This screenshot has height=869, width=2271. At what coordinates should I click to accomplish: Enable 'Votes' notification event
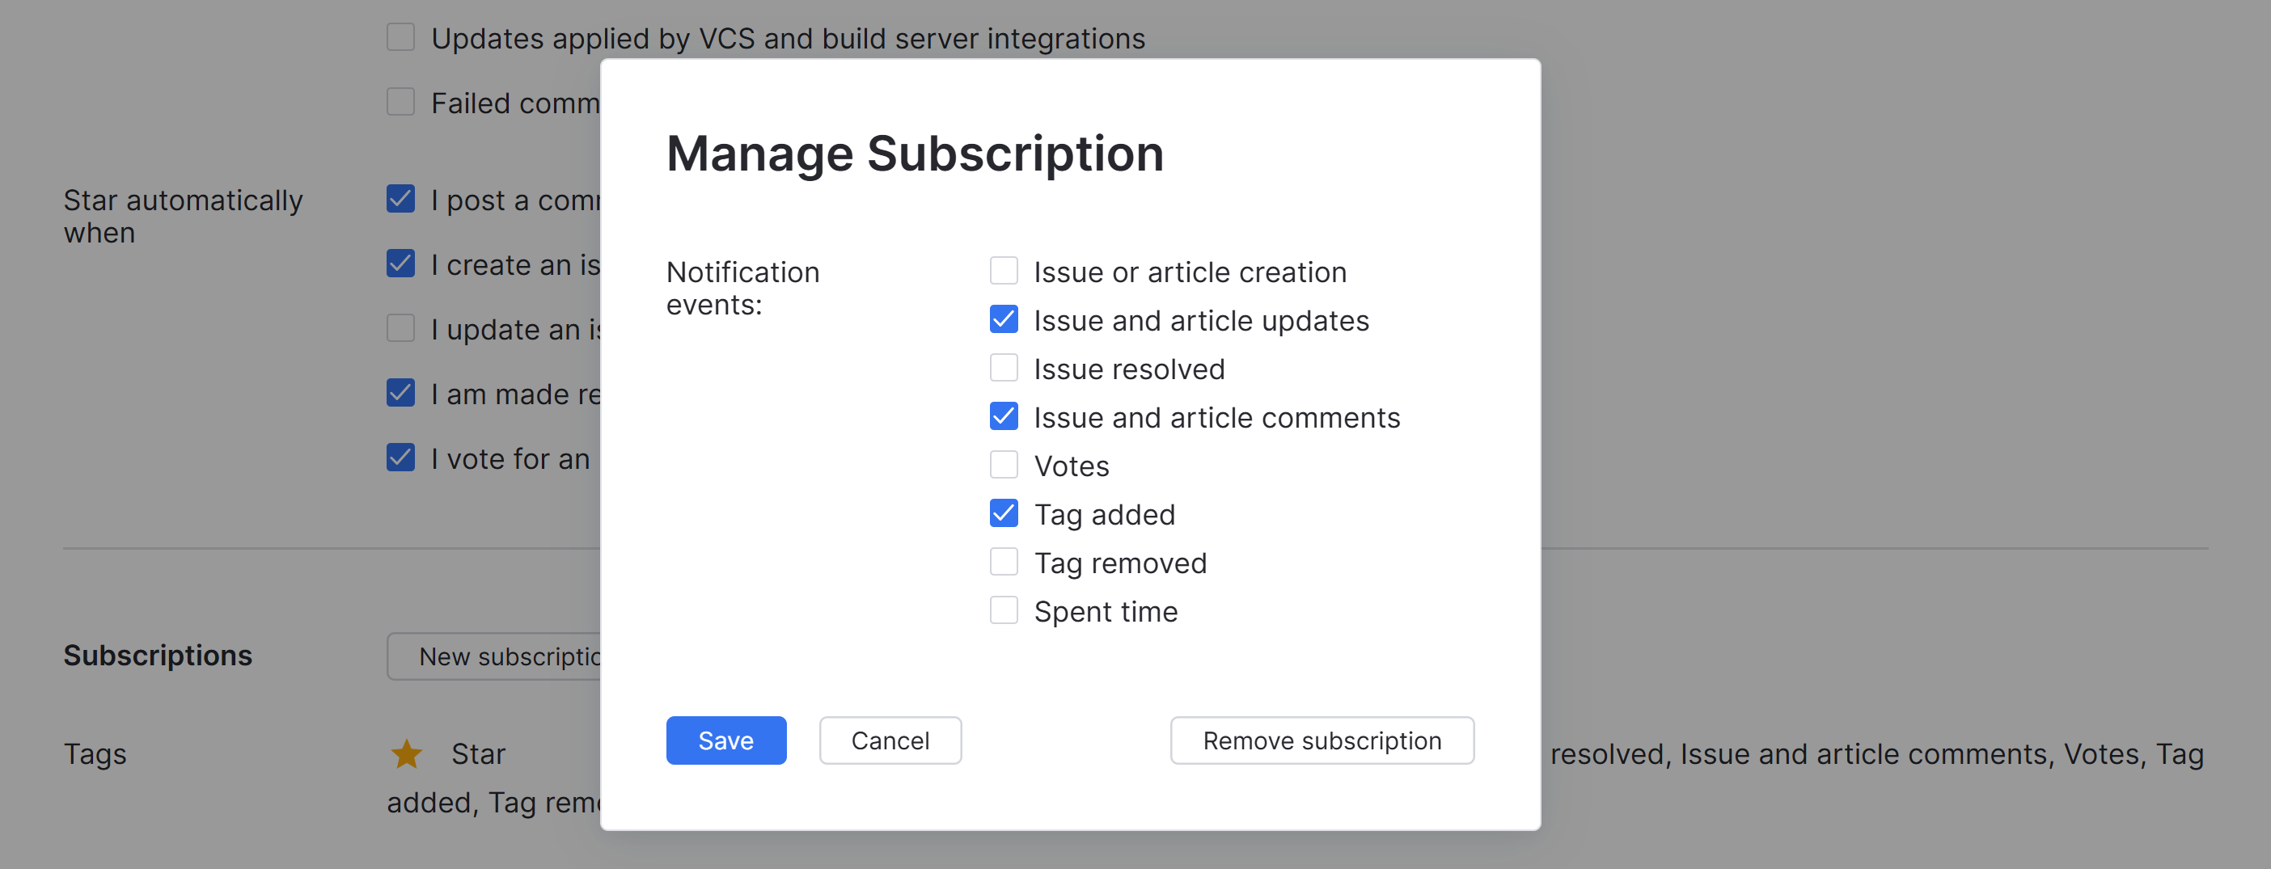[x=1003, y=465]
